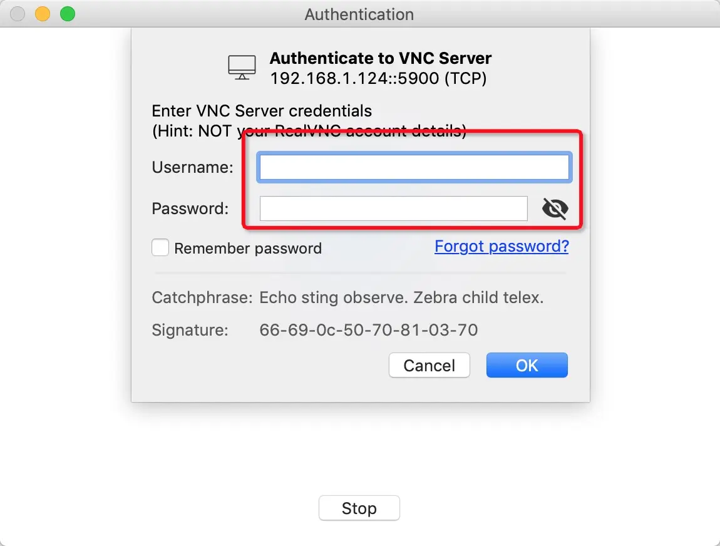Screen dimensions: 720x546
Task: Click the Authentication window title bar text
Action: tap(359, 14)
